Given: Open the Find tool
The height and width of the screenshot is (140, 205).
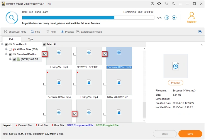Looking at the screenshot, I should click(x=35, y=32).
